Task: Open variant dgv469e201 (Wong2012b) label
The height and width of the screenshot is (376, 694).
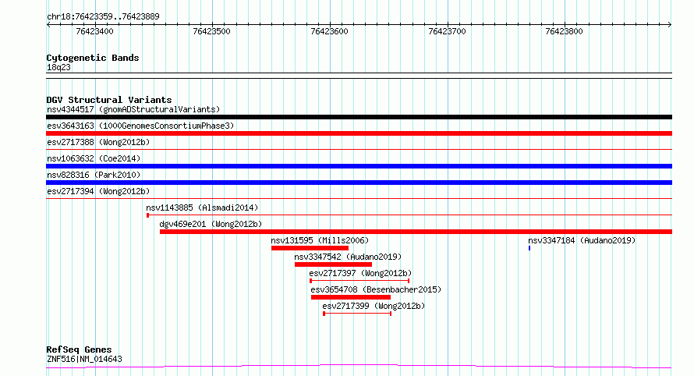Action: [x=211, y=224]
